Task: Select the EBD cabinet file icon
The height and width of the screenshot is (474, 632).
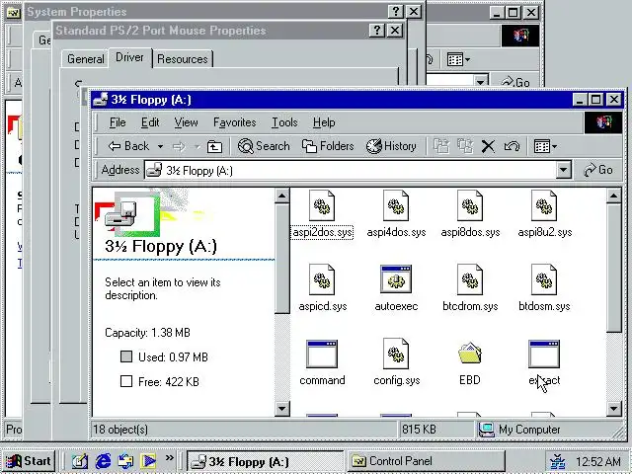Action: (470, 354)
